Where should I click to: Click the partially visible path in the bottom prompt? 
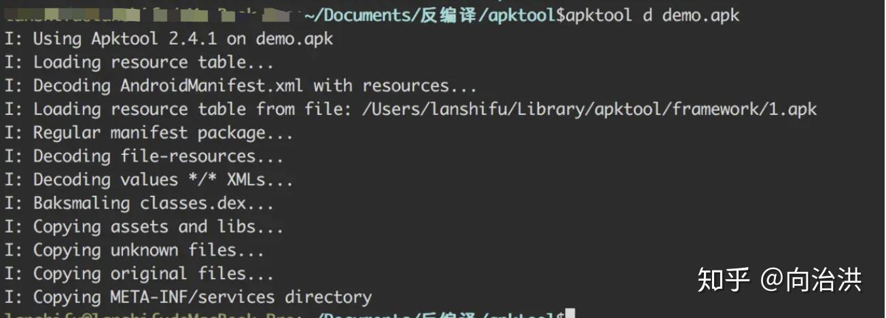point(435,315)
